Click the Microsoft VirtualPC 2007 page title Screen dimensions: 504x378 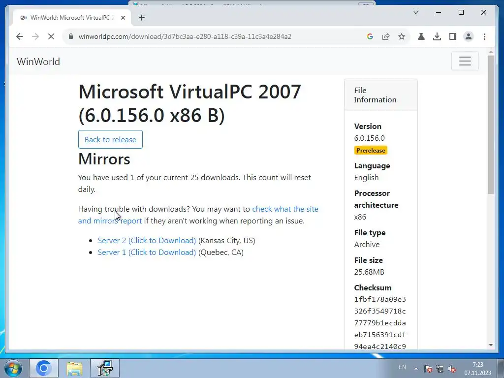point(189,103)
